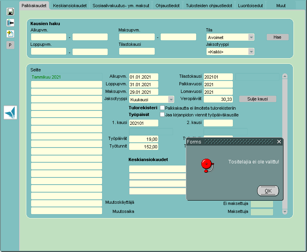
Task: Click the Hae search button
Action: (x=277, y=37)
